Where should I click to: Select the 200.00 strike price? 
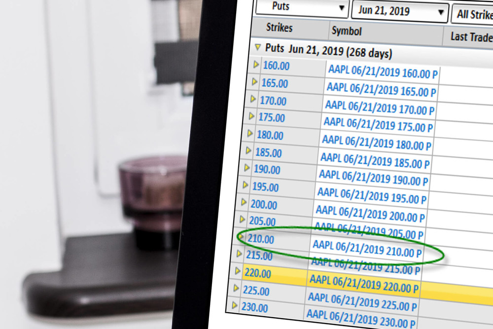(263, 205)
